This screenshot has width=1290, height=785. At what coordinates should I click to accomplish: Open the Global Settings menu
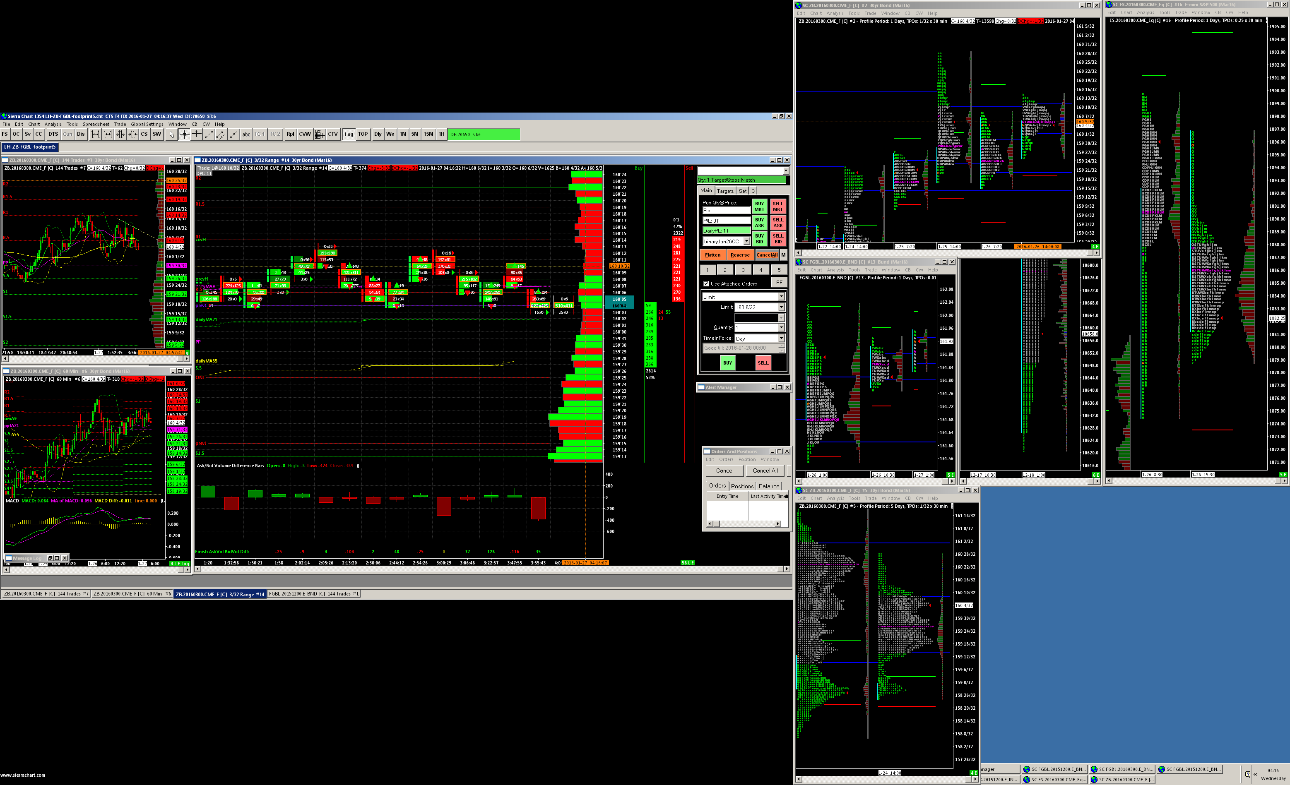point(147,125)
